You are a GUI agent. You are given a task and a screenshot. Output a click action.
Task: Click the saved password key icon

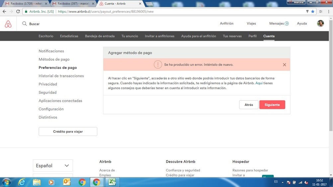[307, 12]
